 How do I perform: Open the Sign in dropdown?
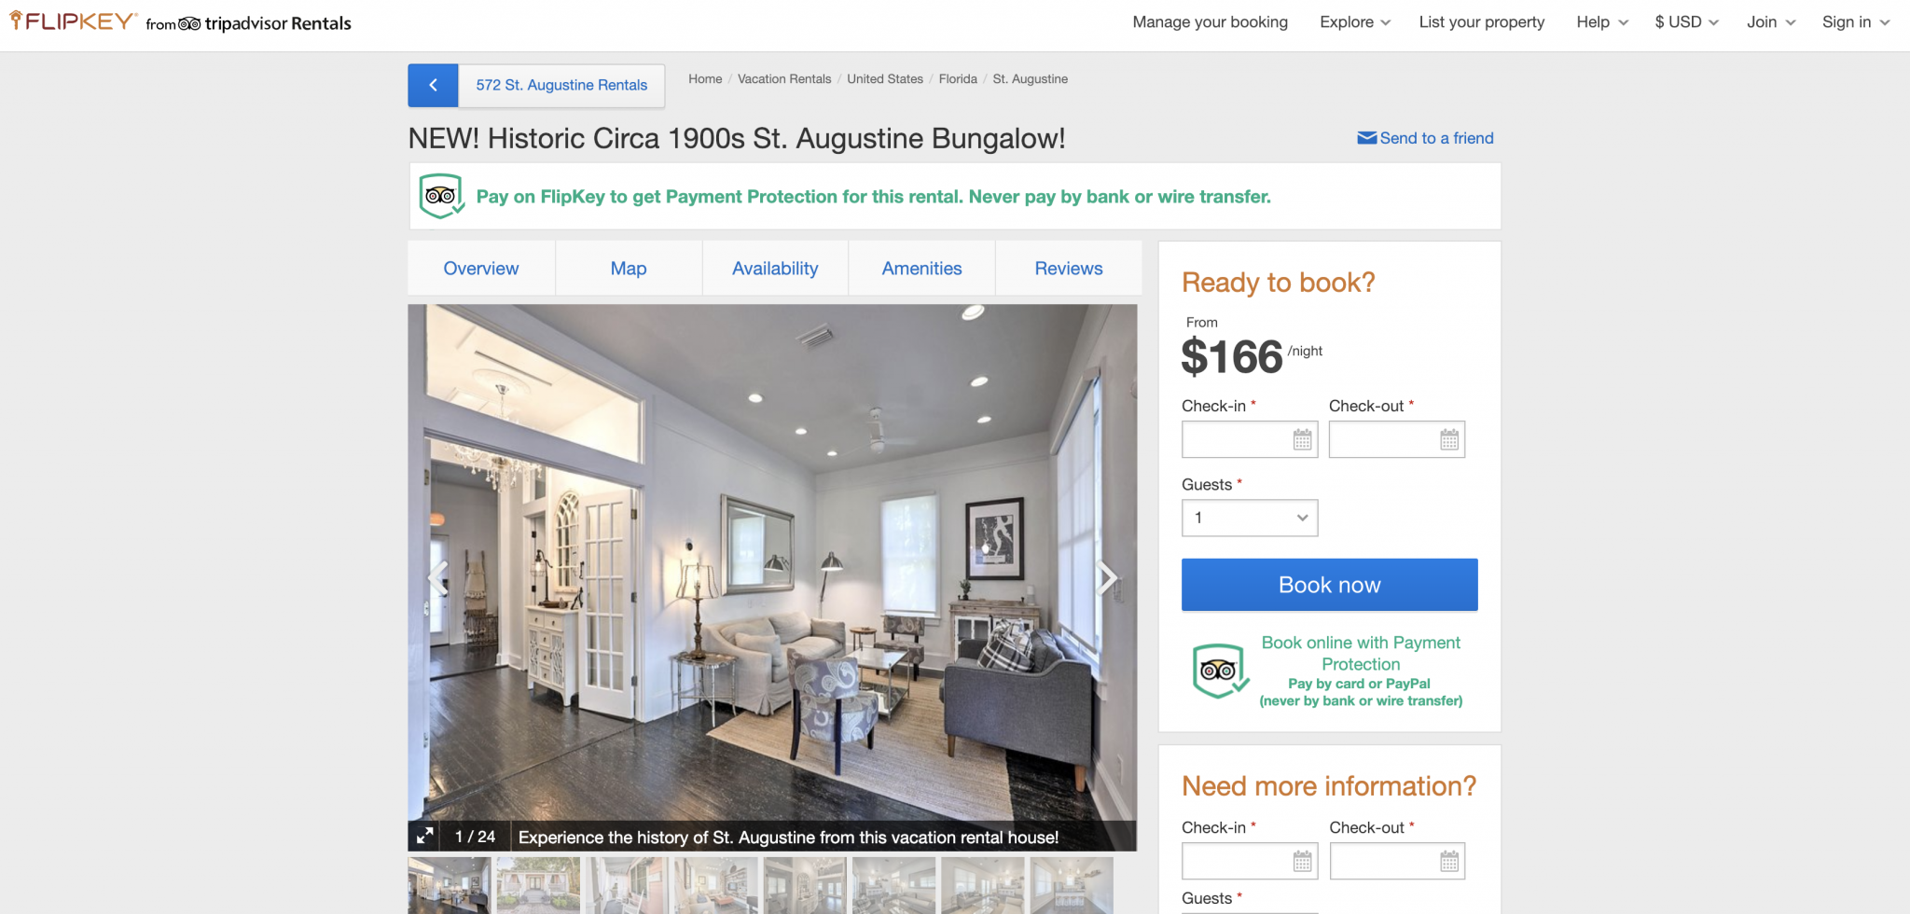coord(1856,22)
